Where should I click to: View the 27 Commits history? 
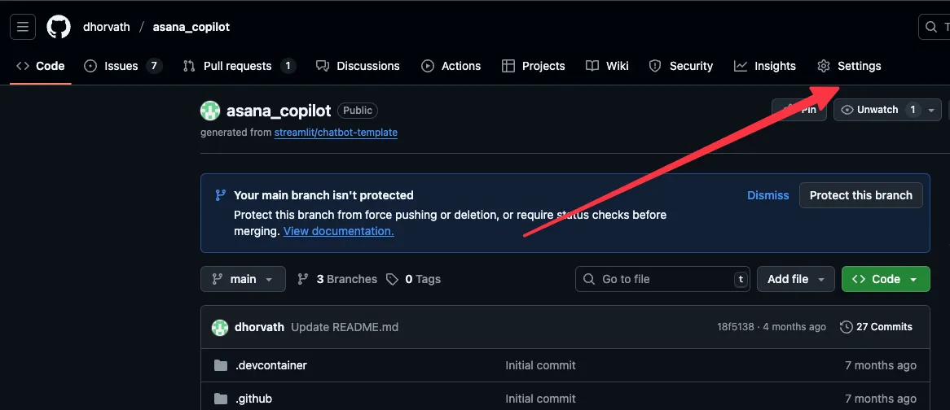876,327
